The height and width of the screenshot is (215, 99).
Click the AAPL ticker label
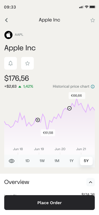19,35
